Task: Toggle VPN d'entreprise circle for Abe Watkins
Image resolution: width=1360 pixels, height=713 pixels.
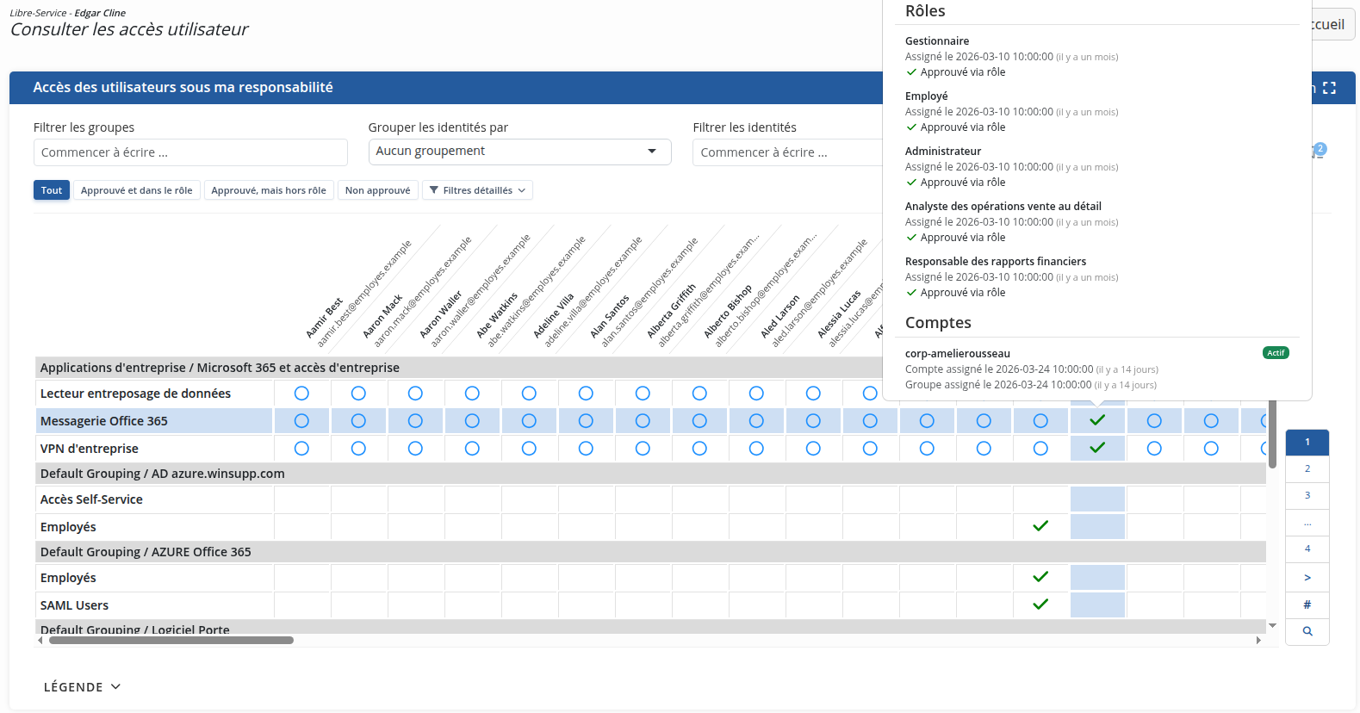Action: pyautogui.click(x=472, y=449)
